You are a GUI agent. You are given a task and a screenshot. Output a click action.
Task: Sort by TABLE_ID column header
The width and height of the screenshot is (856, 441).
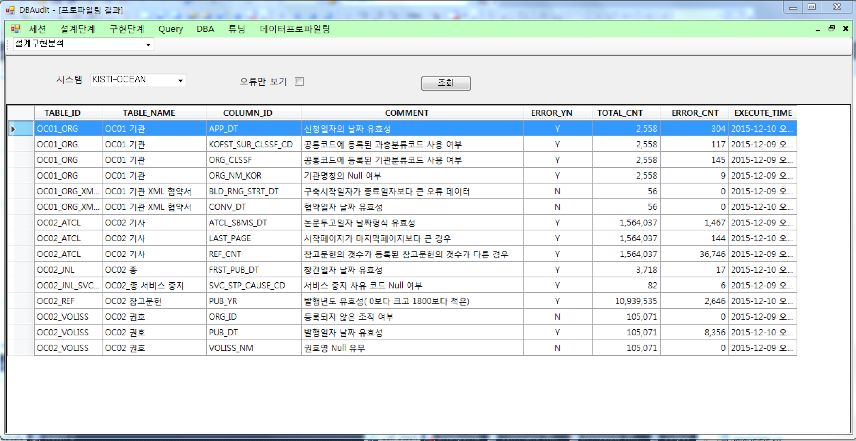[68, 113]
